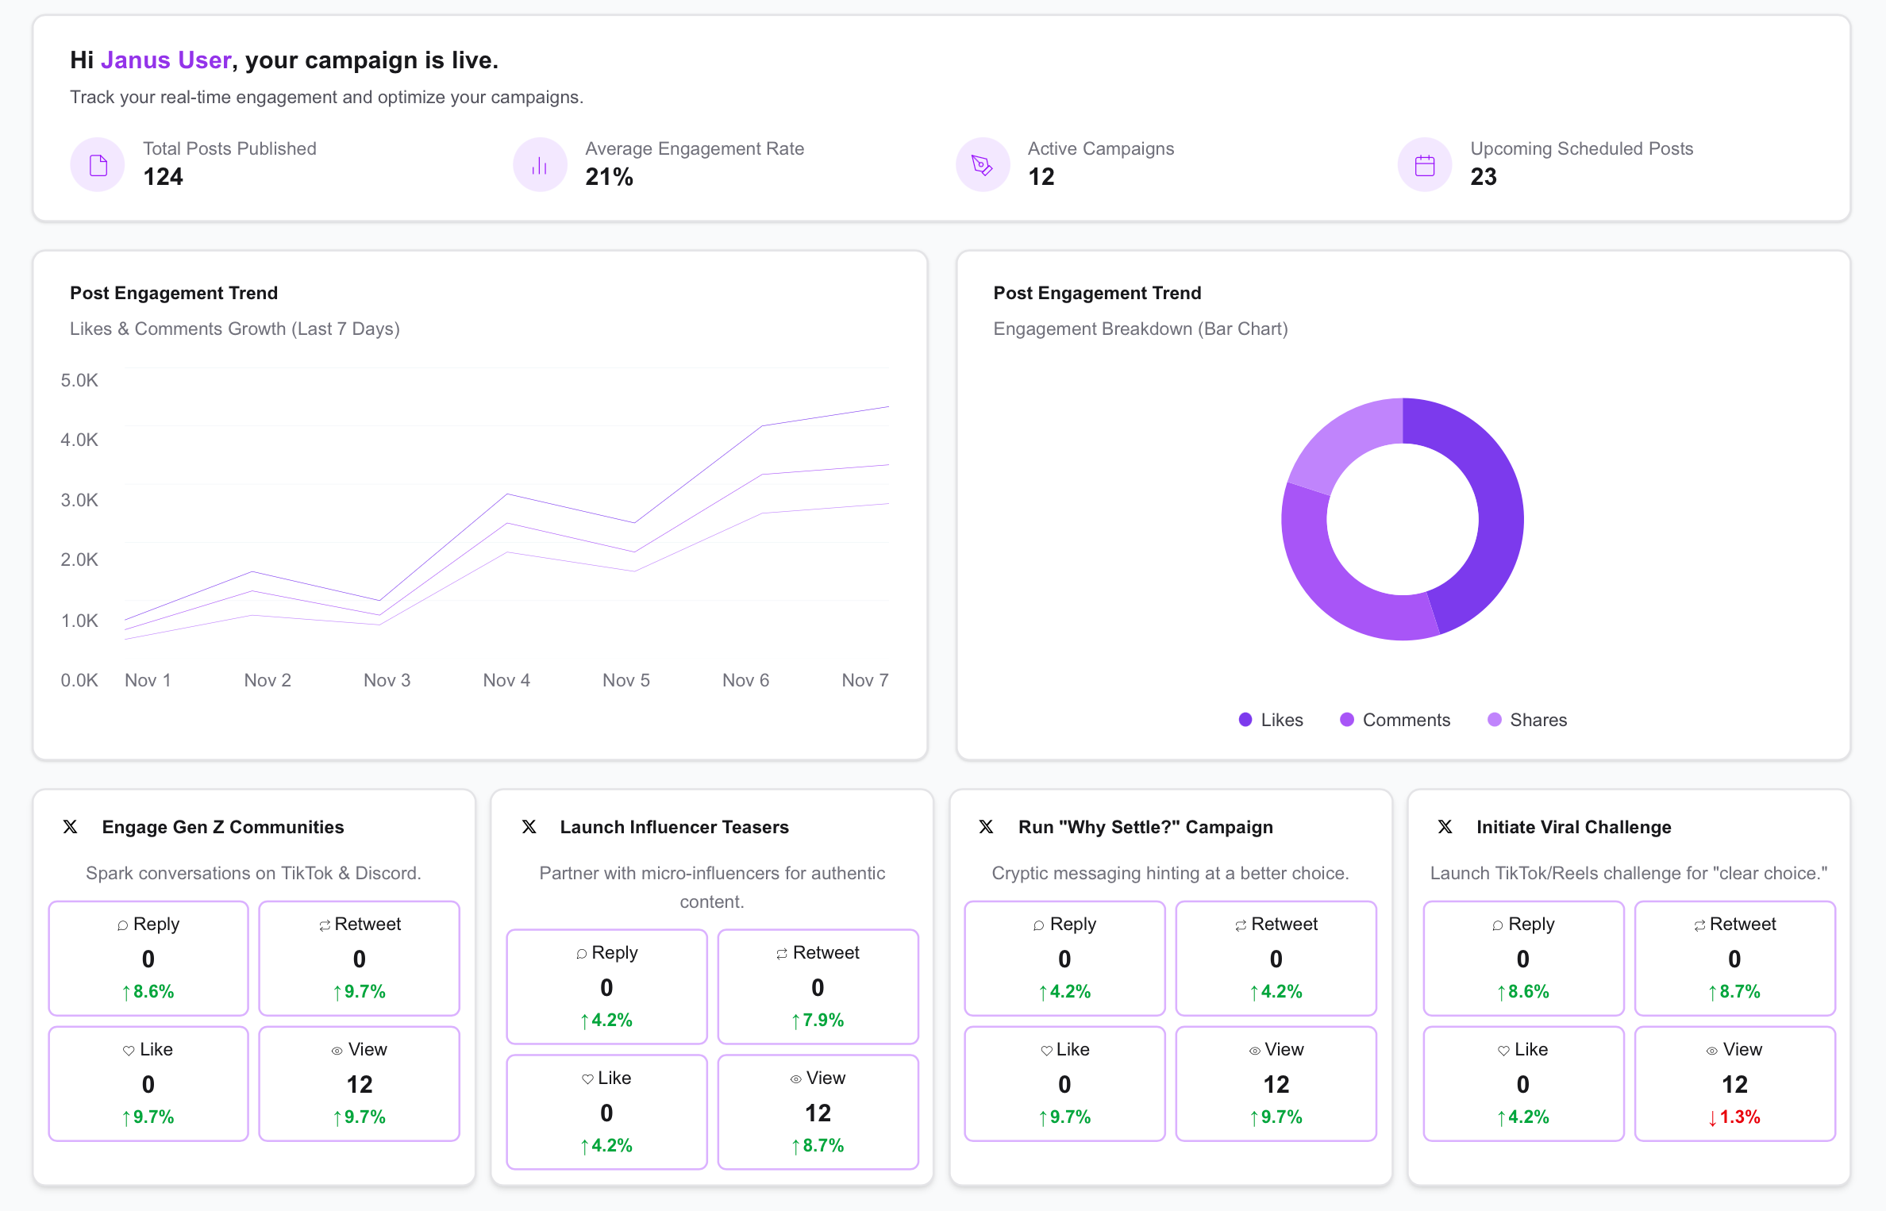Click the X logo on Run "Why Settle?" Campaign
Image resolution: width=1886 pixels, height=1211 pixels.
coord(986,827)
